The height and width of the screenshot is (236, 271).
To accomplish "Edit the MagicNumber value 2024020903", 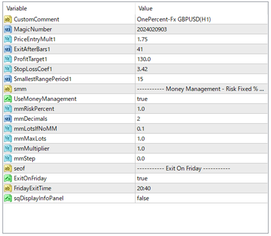I will (x=152, y=29).
